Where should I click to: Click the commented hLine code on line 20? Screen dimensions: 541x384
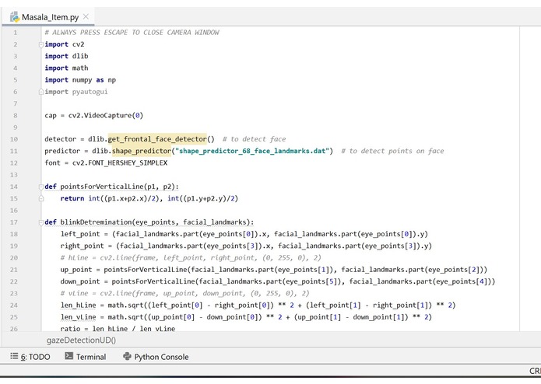tap(191, 258)
